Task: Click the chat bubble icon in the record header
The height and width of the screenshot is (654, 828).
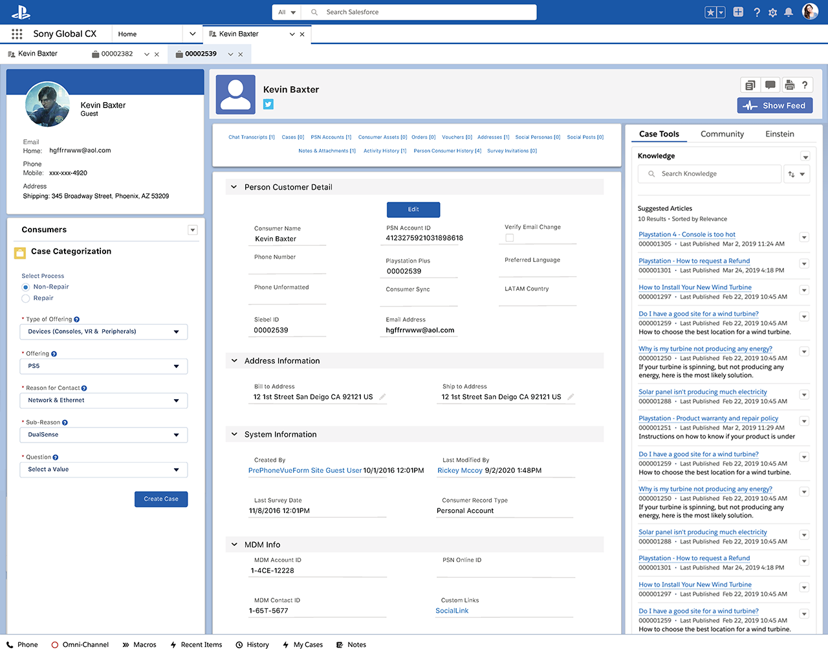Action: click(770, 85)
